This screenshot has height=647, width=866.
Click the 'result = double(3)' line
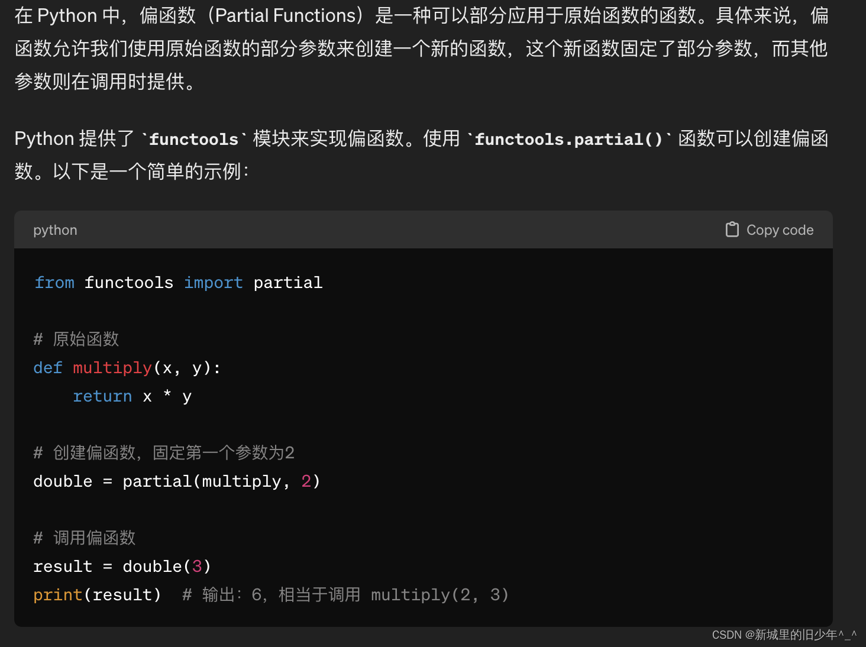click(122, 567)
